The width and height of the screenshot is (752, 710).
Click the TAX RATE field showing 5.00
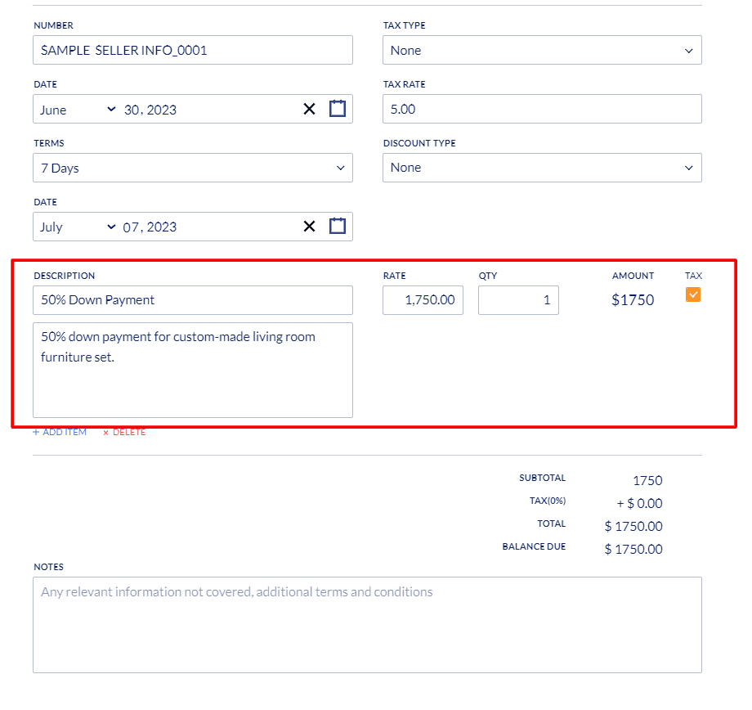click(x=541, y=108)
